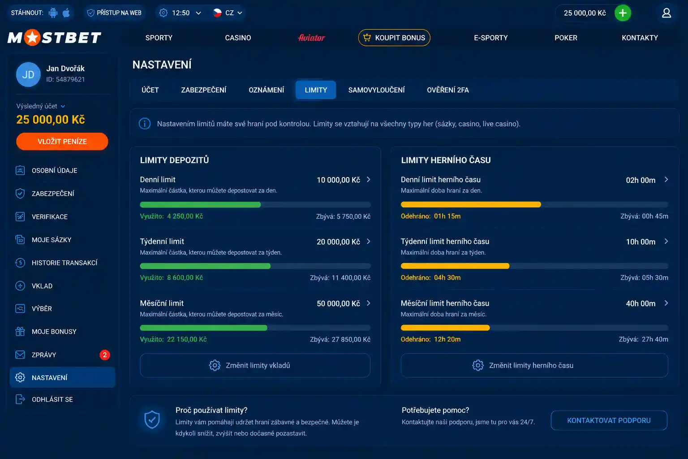Open the user profile icon in header

666,13
